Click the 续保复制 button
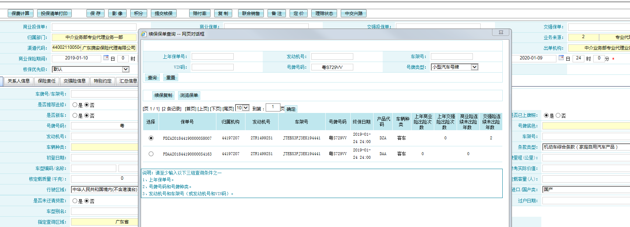Screen dimensions: 630x227 tap(163, 95)
